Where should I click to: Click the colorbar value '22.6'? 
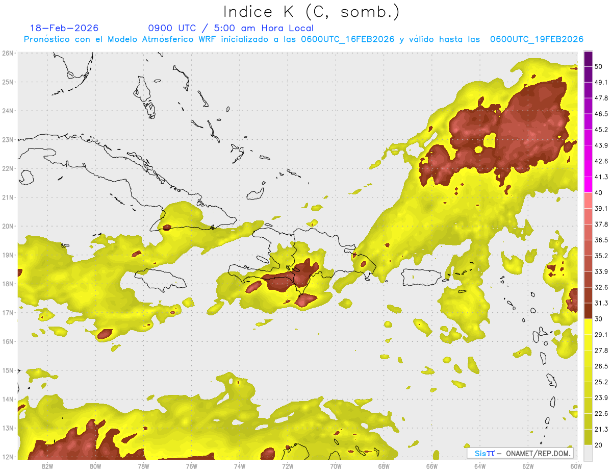click(x=601, y=414)
